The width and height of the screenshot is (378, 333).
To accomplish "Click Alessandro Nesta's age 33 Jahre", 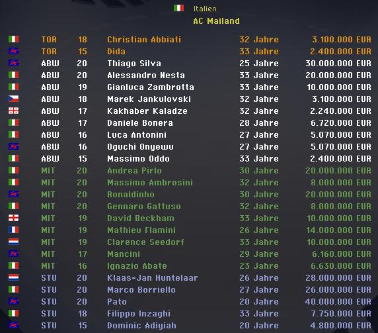I will 259,75.
